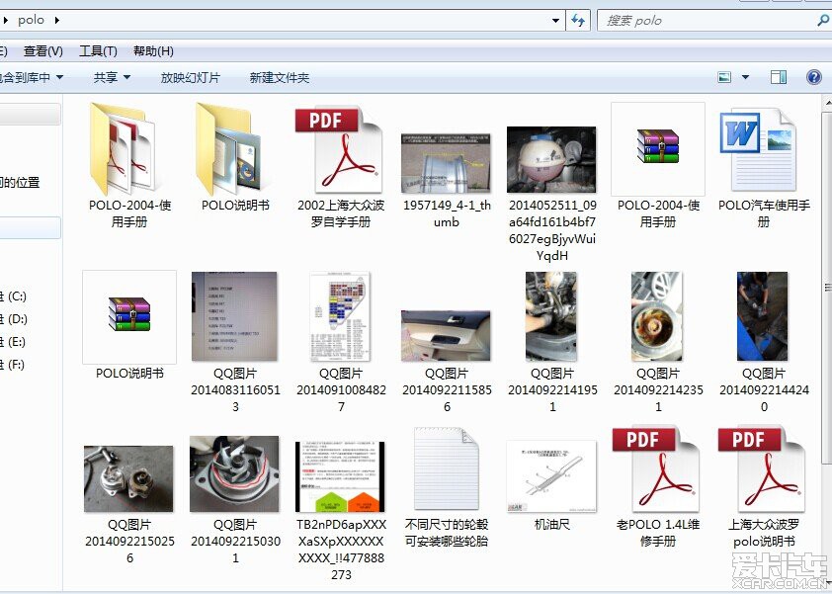Select the TB2nPD6apXXX image thumbnail
The width and height of the screenshot is (832, 594).
pyautogui.click(x=340, y=476)
